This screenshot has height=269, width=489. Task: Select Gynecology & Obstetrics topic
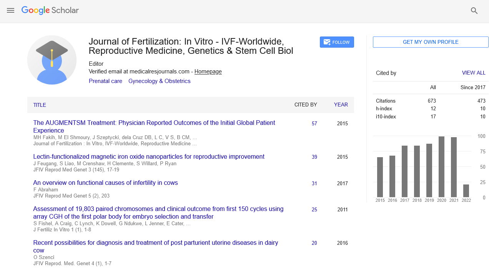(159, 81)
